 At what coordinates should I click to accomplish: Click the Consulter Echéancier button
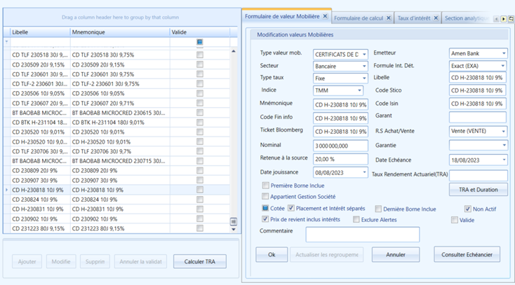467,254
